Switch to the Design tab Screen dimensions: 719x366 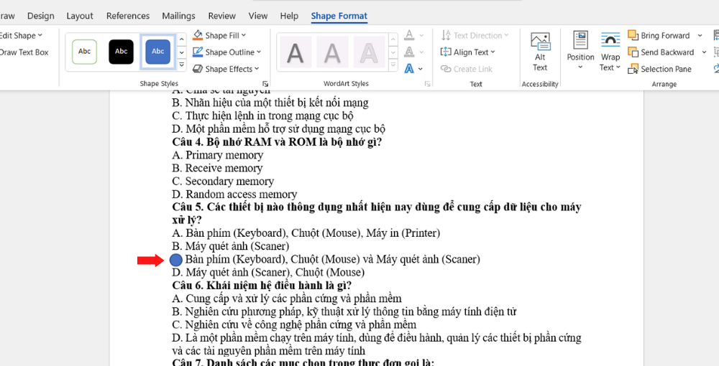(40, 16)
